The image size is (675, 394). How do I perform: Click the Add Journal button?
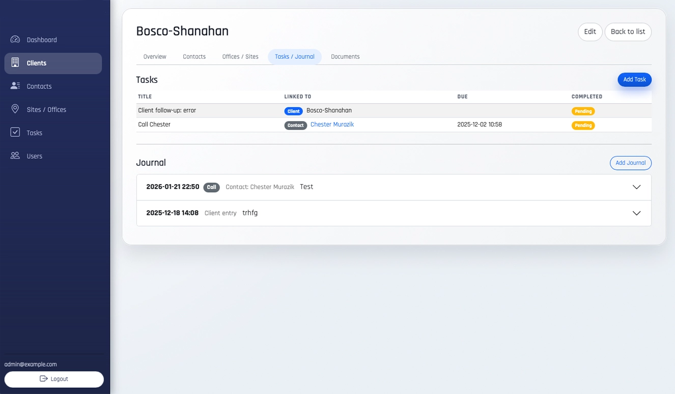(x=630, y=163)
